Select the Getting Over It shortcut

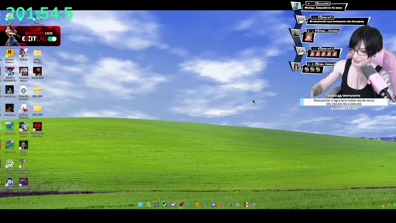24,167
